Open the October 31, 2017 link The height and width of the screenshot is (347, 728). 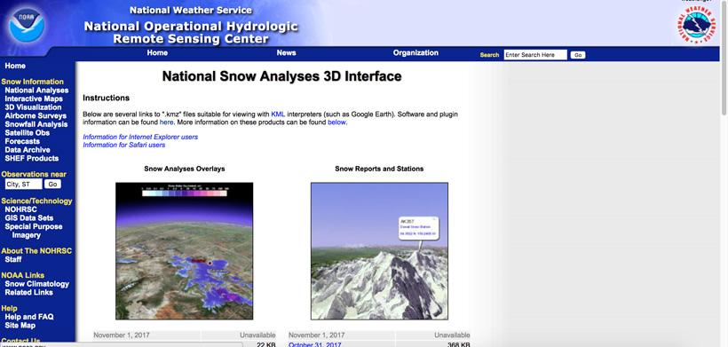[x=315, y=344]
